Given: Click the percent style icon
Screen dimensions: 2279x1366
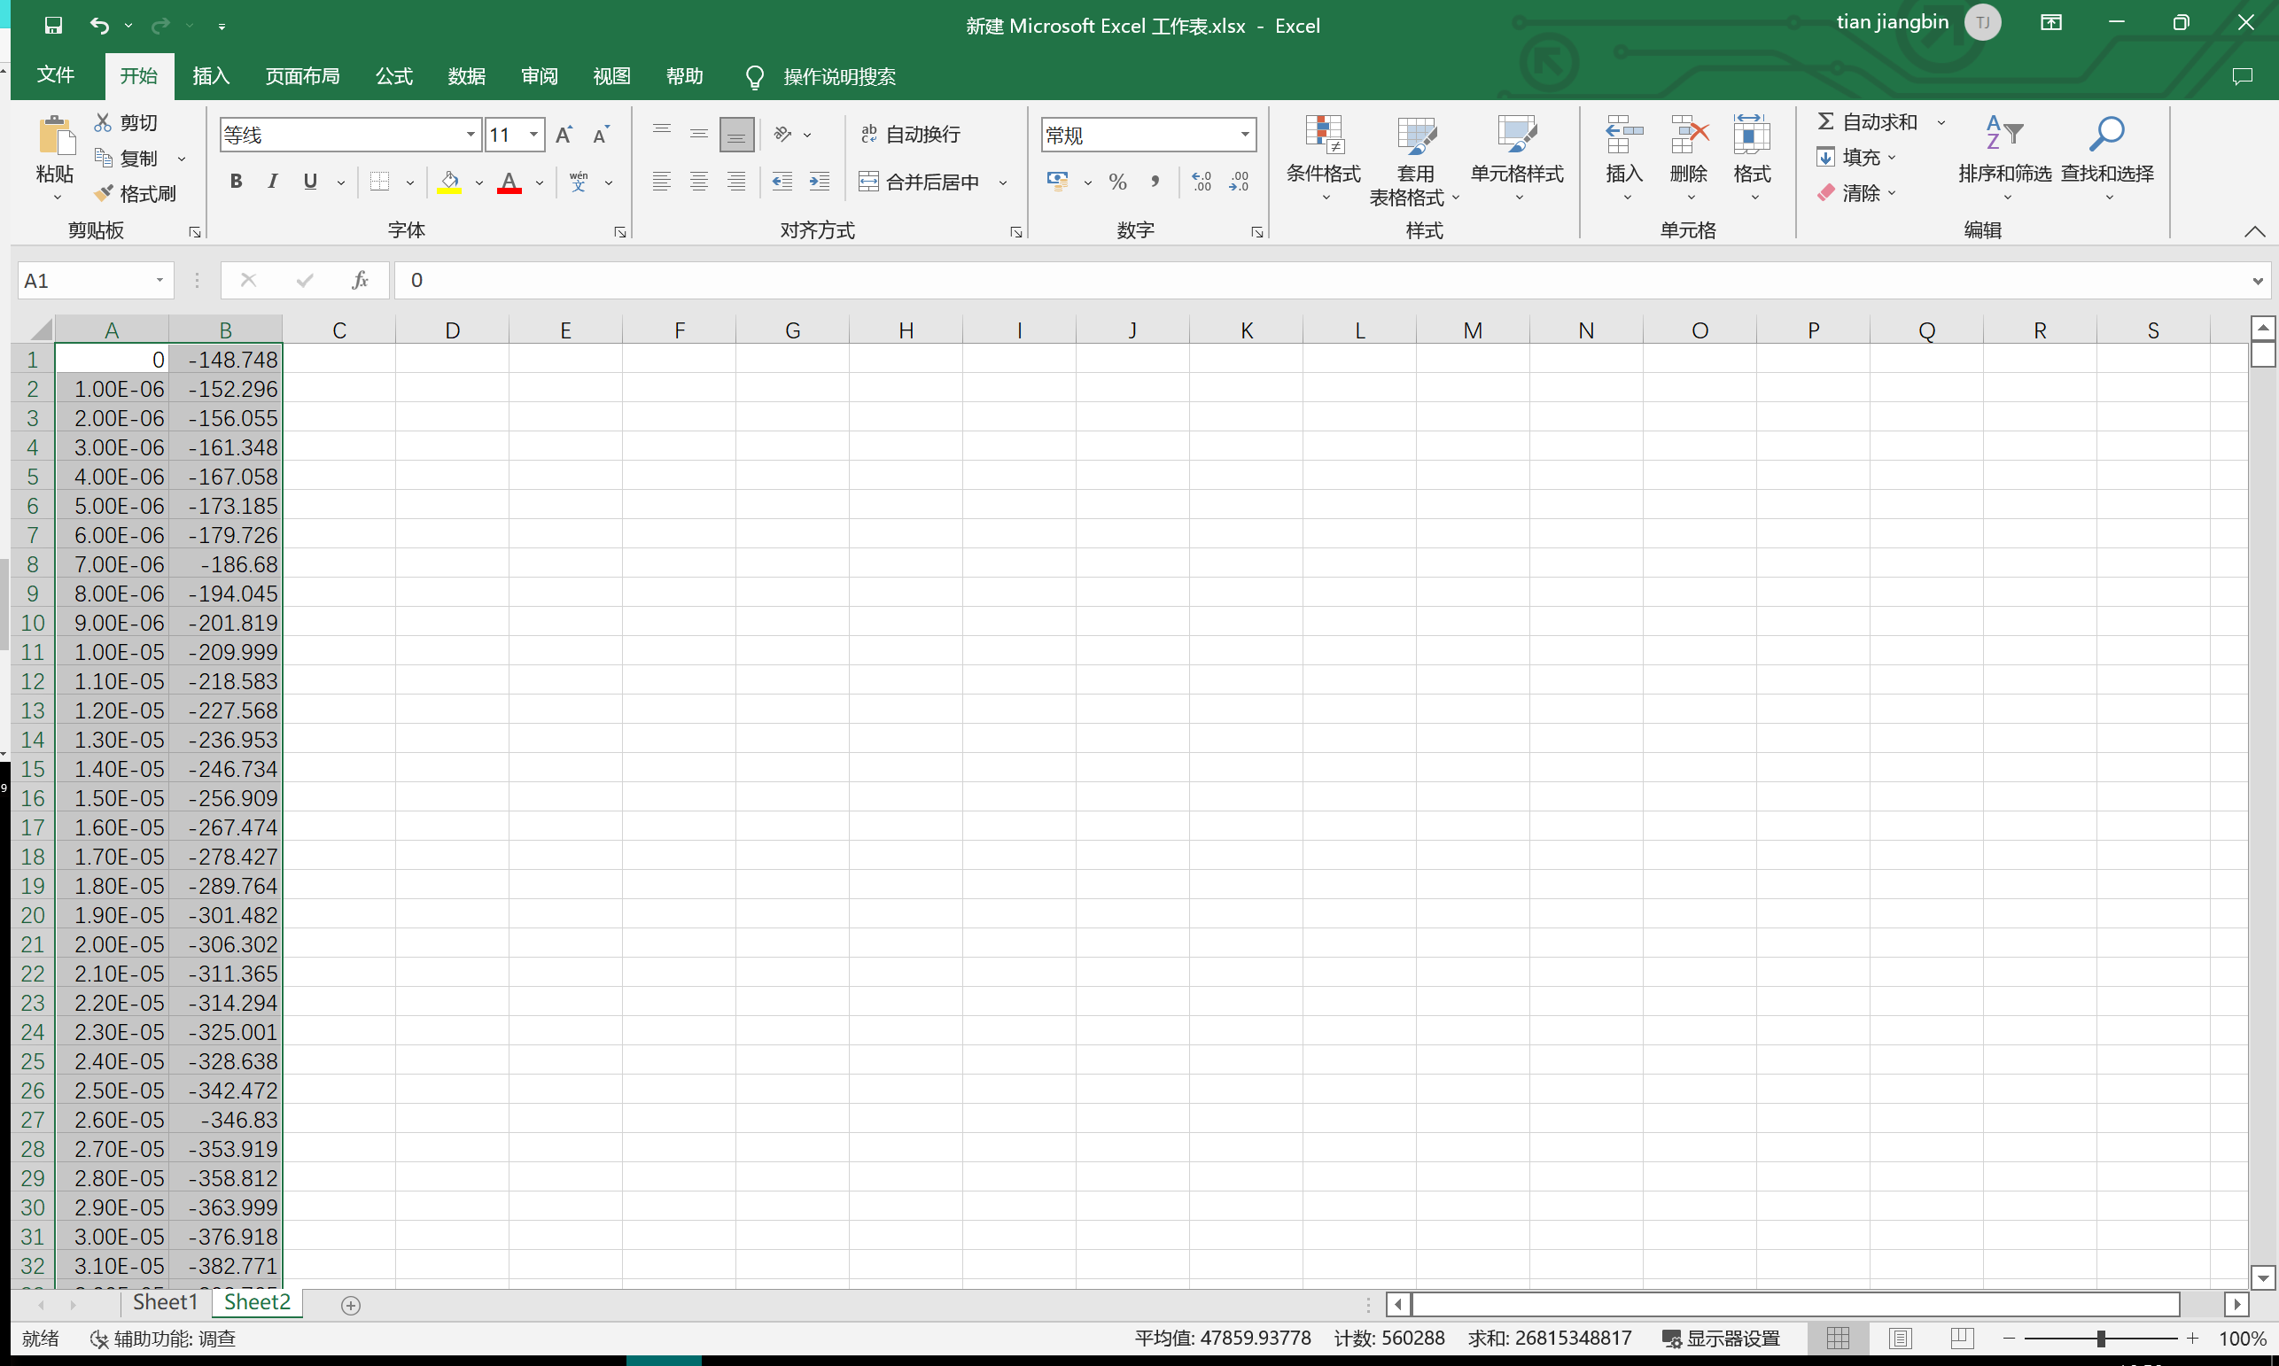Looking at the screenshot, I should [1117, 182].
